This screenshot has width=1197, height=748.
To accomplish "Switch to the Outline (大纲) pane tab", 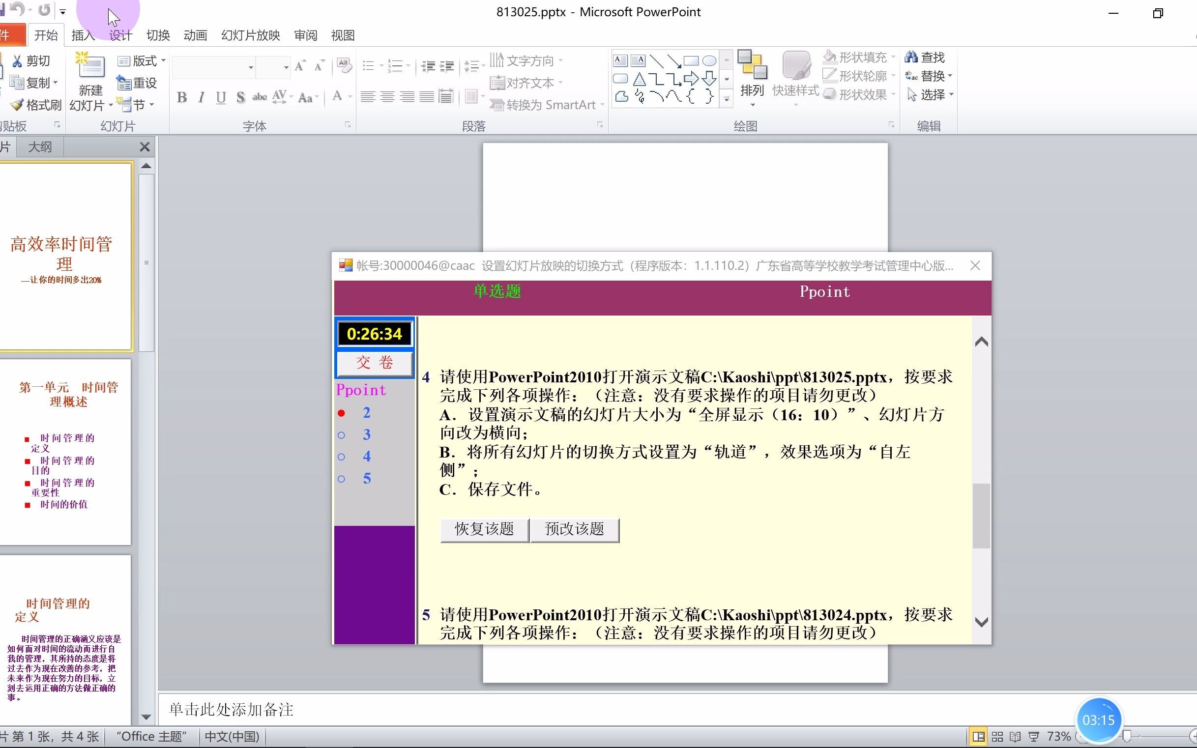I will click(40, 146).
